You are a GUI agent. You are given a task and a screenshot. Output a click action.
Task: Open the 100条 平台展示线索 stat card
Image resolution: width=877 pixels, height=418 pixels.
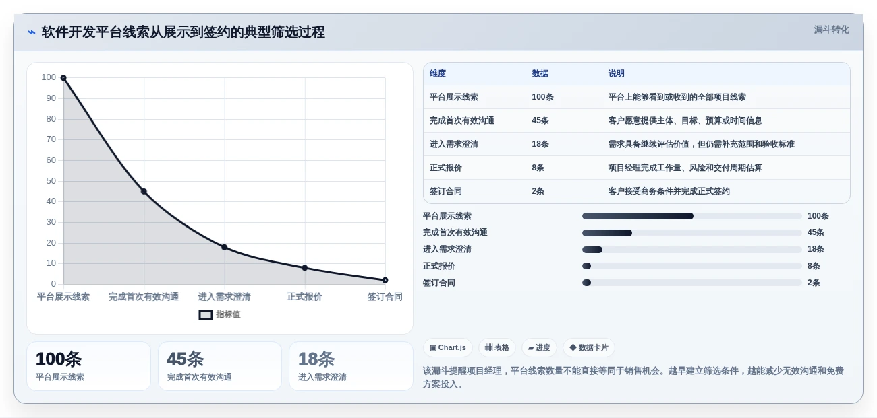pyautogui.click(x=88, y=366)
